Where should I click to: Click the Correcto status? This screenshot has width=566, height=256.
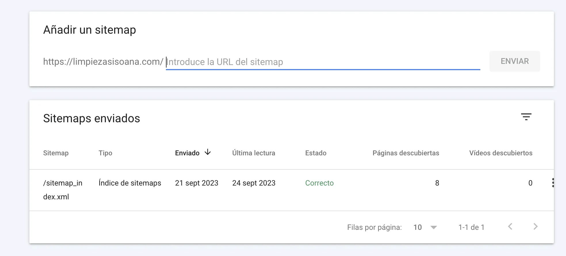pyautogui.click(x=320, y=183)
